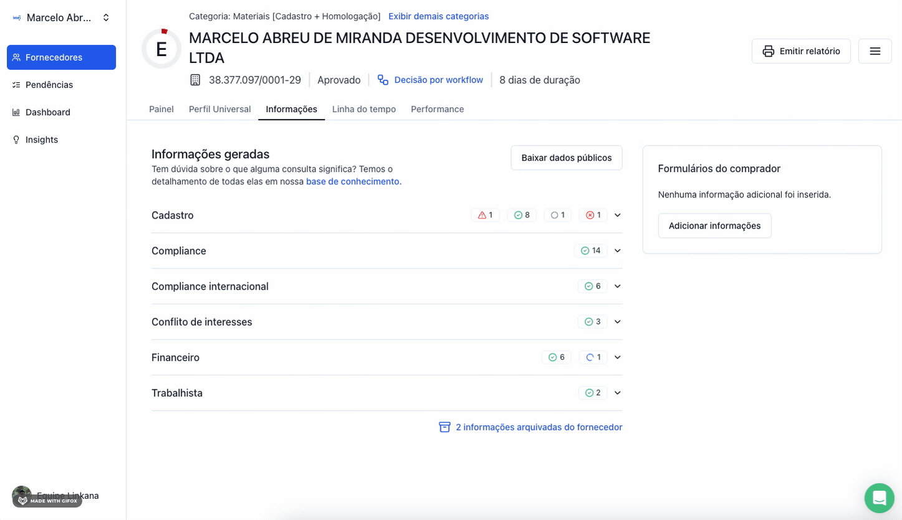Click the Equipe Linkana user profile
The height and width of the screenshot is (520, 902).
[x=56, y=496]
